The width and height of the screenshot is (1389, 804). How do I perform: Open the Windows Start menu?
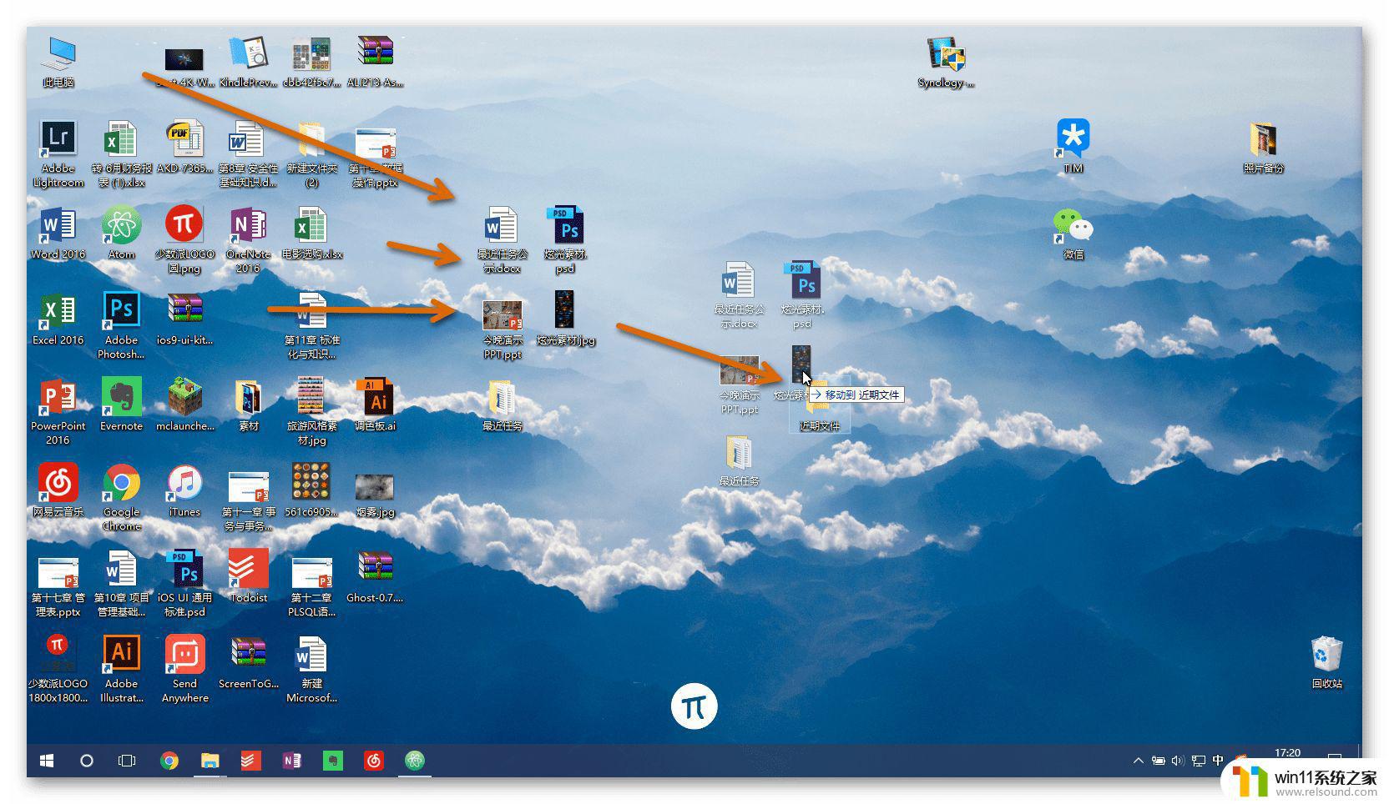(47, 761)
